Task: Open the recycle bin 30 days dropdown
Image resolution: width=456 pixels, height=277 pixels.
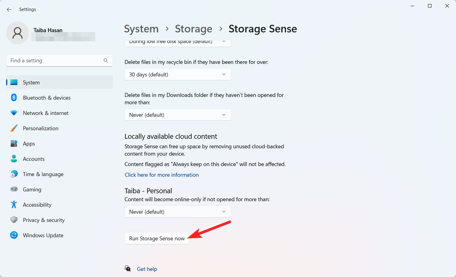Action: 178,75
